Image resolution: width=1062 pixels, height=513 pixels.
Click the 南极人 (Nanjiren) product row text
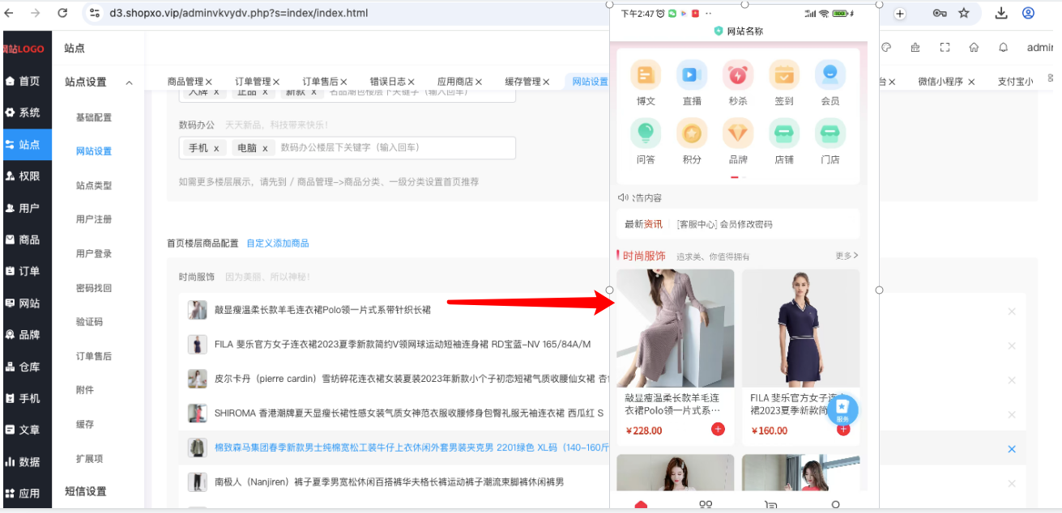[x=389, y=483]
